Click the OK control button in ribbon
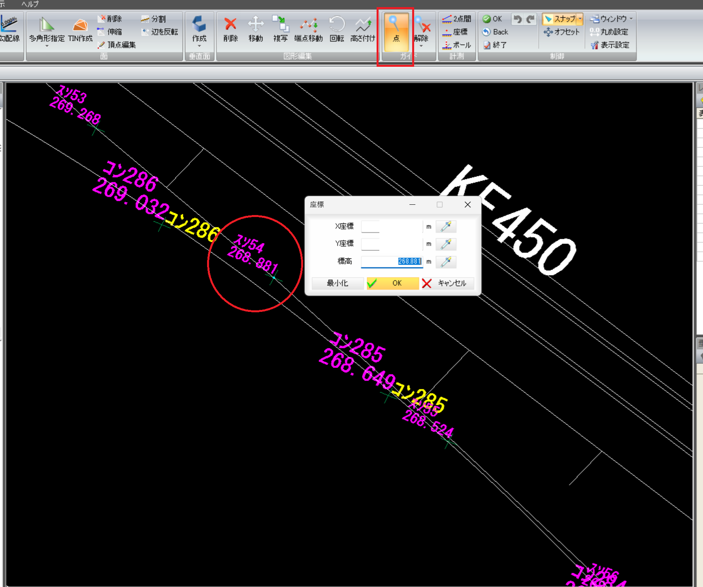This screenshot has height=587, width=703. [492, 19]
